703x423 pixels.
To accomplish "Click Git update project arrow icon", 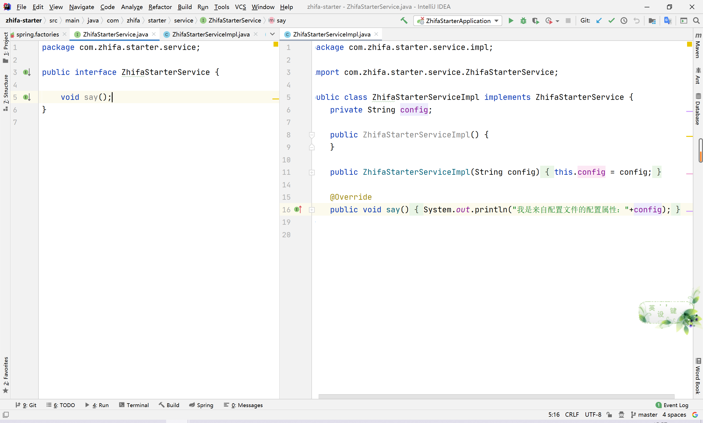I will (x=599, y=21).
